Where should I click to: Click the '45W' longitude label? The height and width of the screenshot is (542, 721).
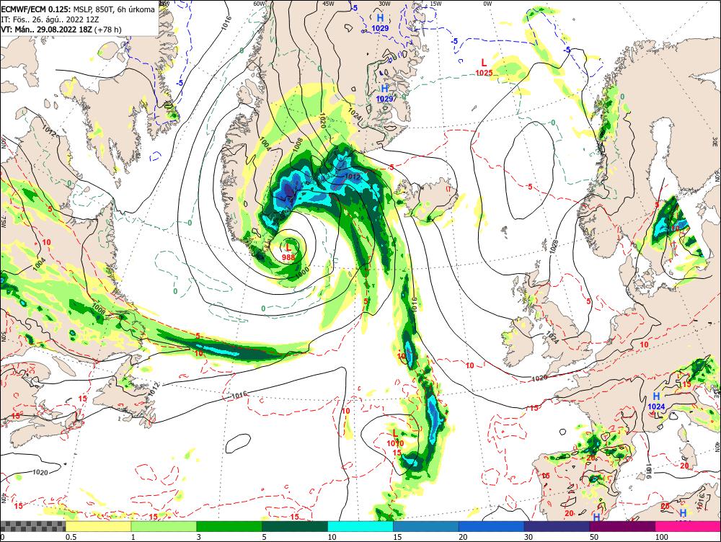(328, 4)
